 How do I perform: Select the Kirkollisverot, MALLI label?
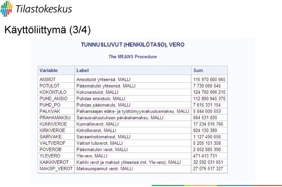click(96, 130)
